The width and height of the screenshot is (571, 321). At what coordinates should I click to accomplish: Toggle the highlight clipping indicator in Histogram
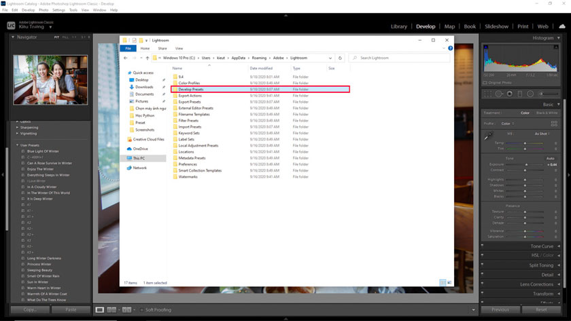[x=556, y=48]
